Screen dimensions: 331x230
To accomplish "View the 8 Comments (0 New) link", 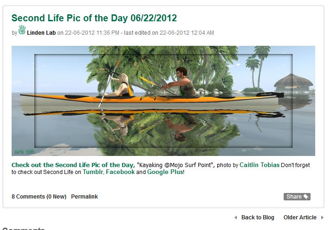I will click(39, 197).
